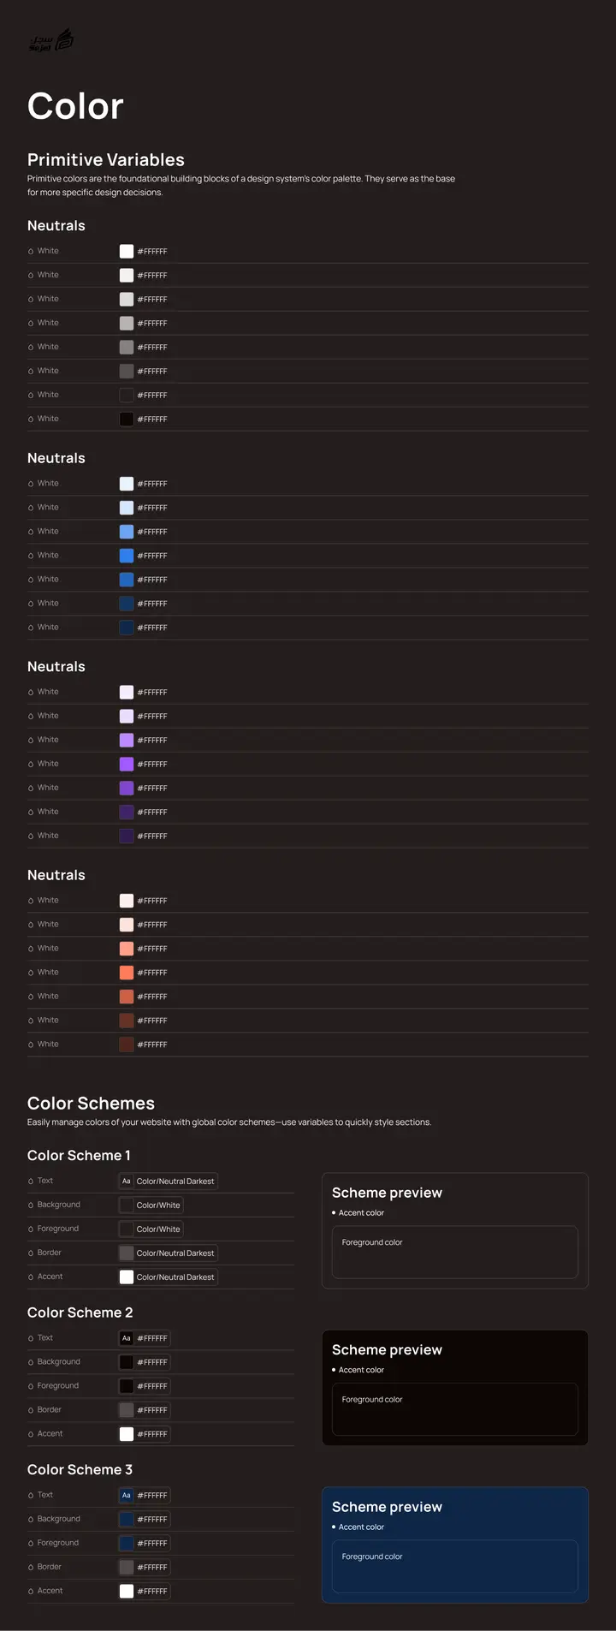Pick the gray Border swatch in Color Scheme 2
The height and width of the screenshot is (1631, 616).
pyautogui.click(x=127, y=1410)
